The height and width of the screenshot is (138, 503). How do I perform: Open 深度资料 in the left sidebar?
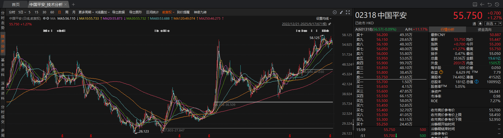point(3,91)
